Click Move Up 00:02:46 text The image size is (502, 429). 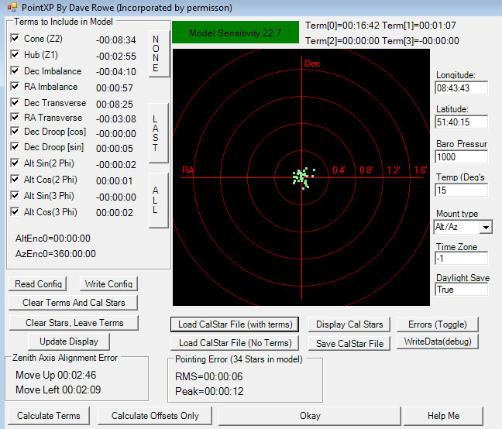coord(56,375)
